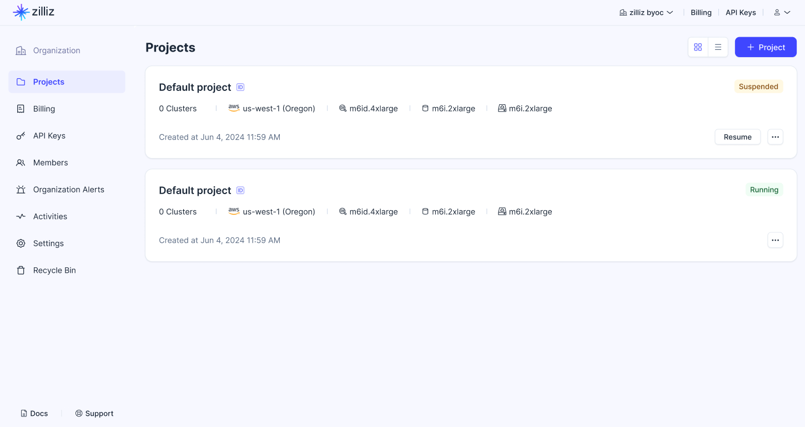Resume the suspended Default project
Screen dimensions: 805x427
pos(737,137)
